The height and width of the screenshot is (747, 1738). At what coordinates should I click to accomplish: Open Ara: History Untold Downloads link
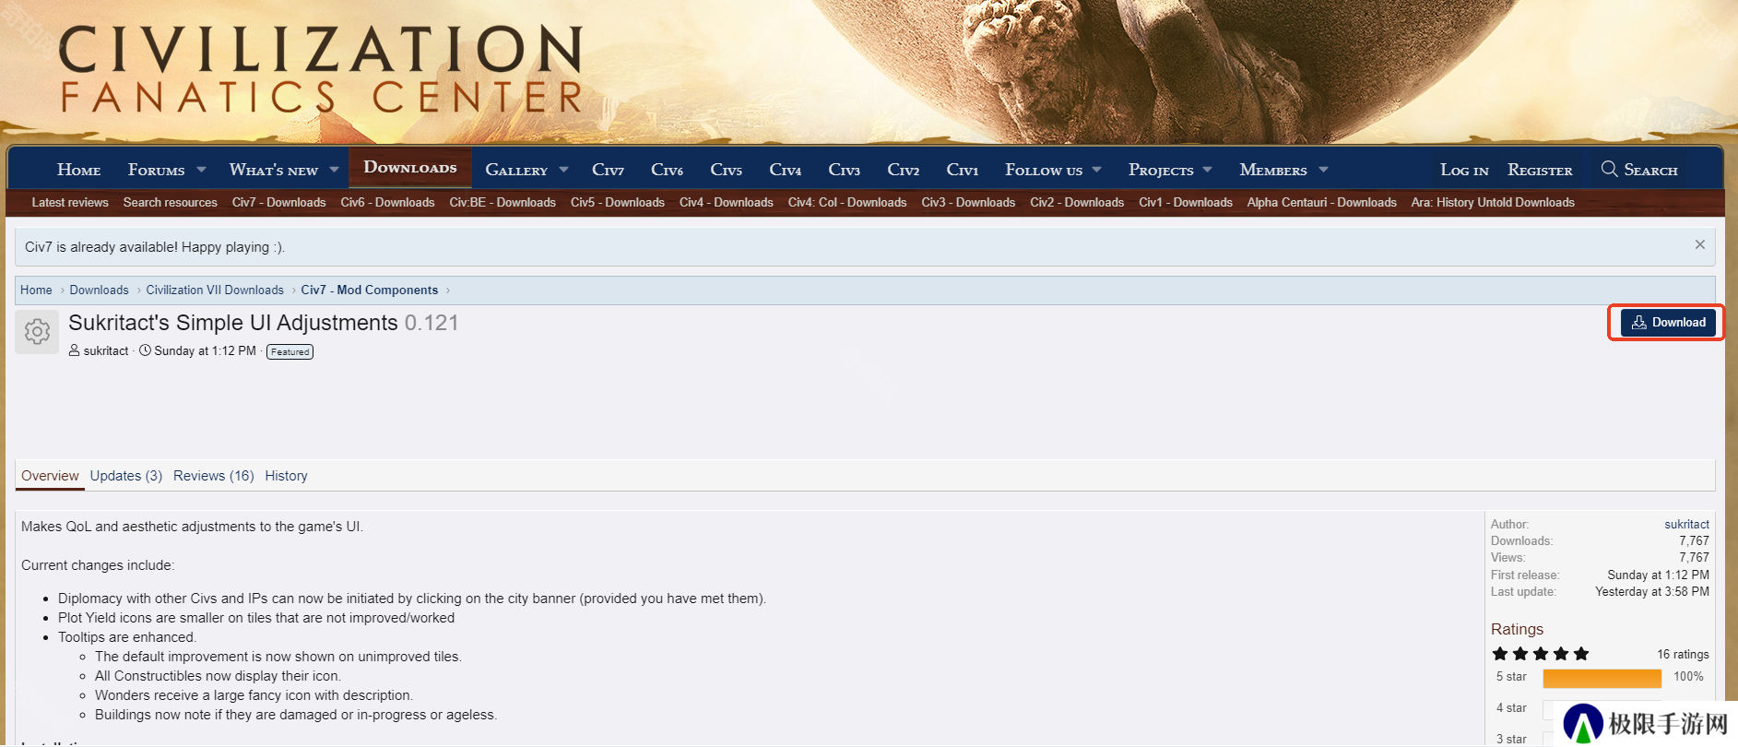pyautogui.click(x=1493, y=202)
